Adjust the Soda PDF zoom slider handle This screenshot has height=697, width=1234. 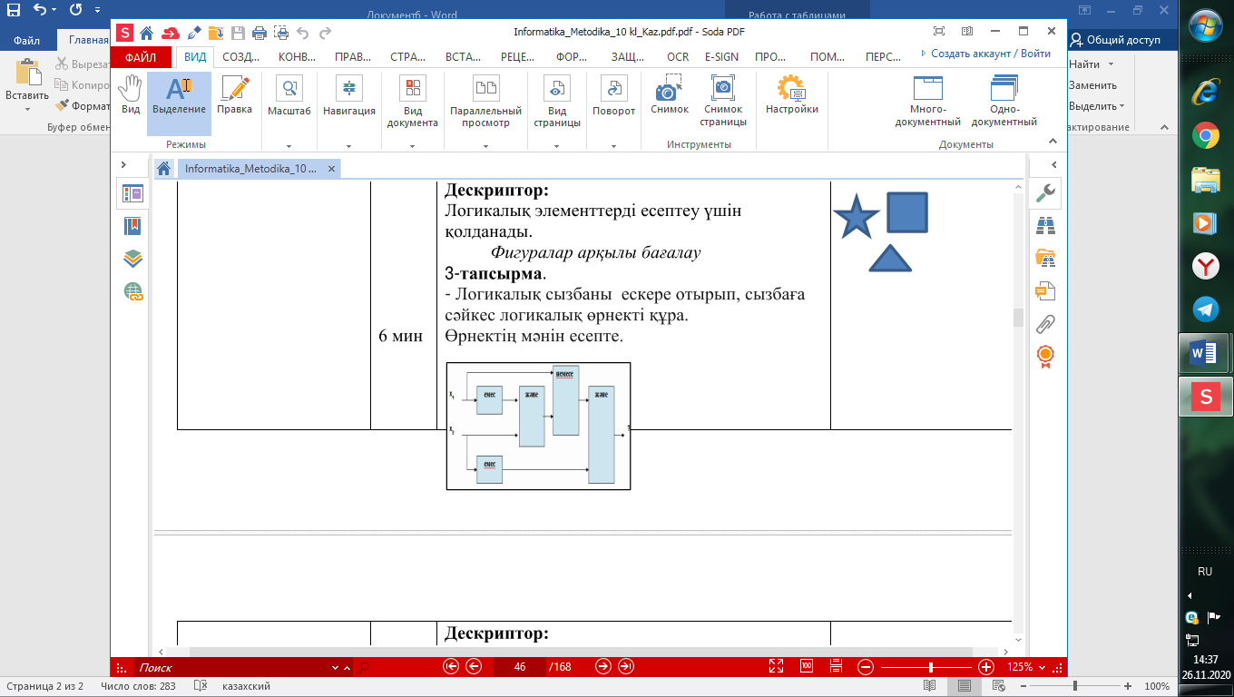point(930,667)
